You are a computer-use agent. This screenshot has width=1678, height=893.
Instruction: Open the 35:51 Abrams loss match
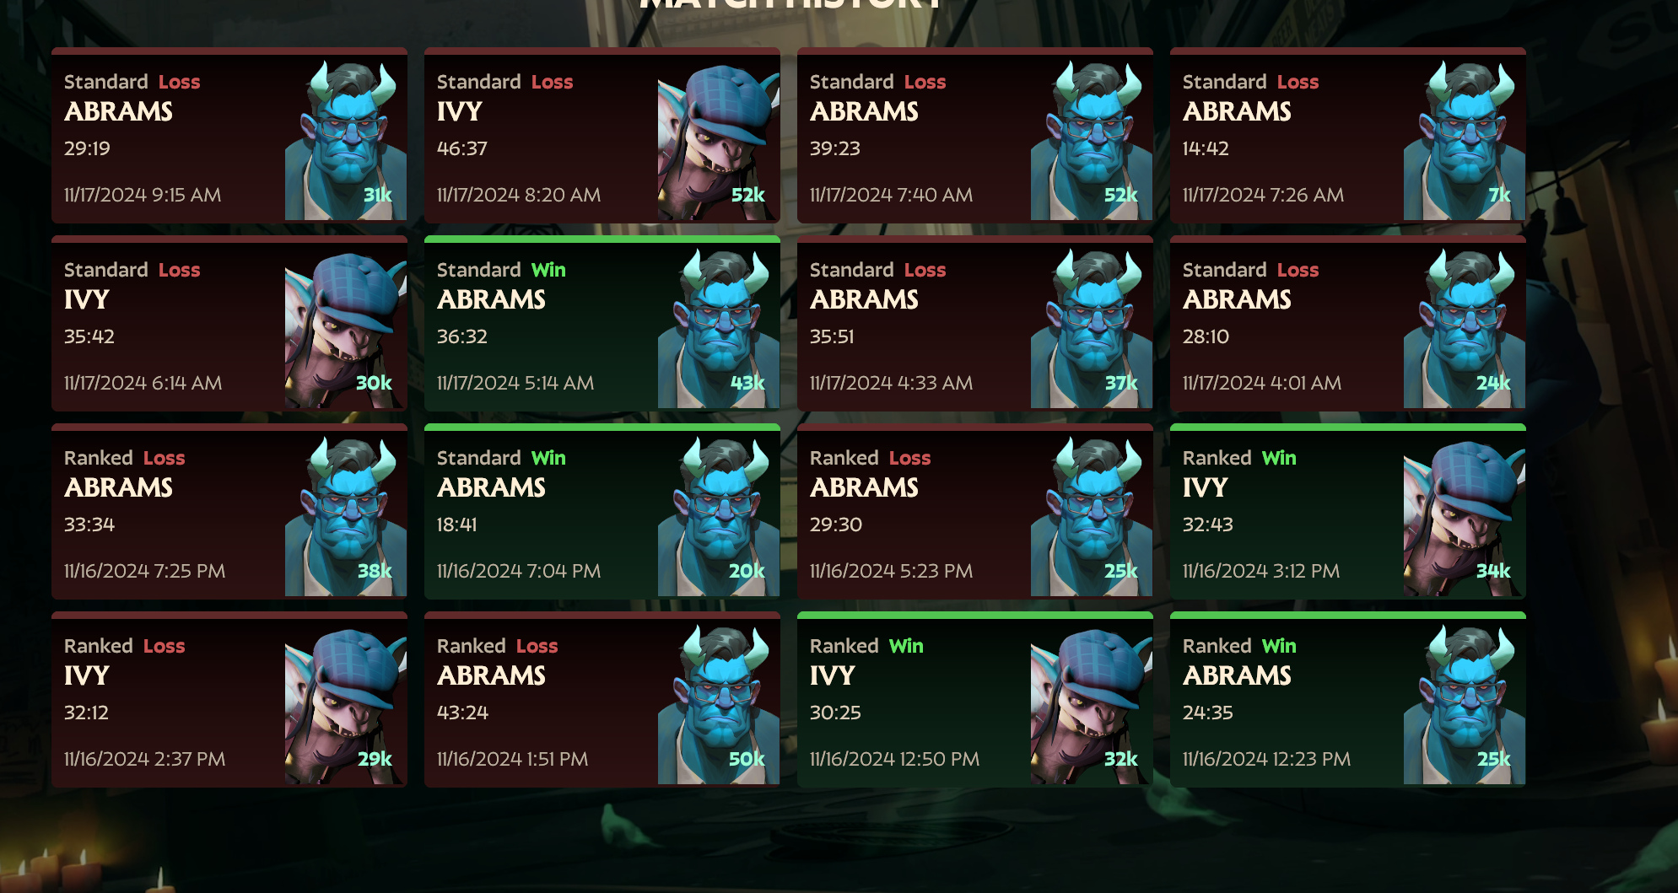pyautogui.click(x=975, y=324)
